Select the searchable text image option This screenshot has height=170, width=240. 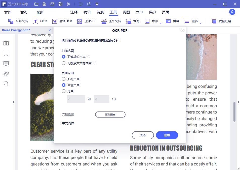[64, 63]
